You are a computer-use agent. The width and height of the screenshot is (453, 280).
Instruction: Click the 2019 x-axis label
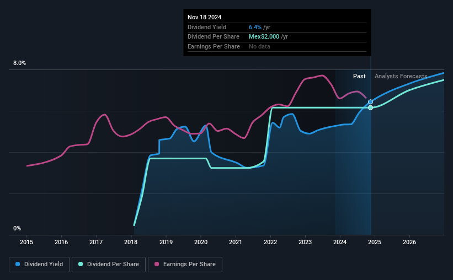(166, 242)
